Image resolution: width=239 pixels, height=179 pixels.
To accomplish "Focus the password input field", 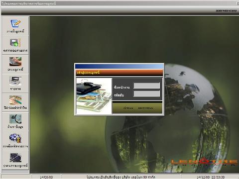I will pos(147,93).
